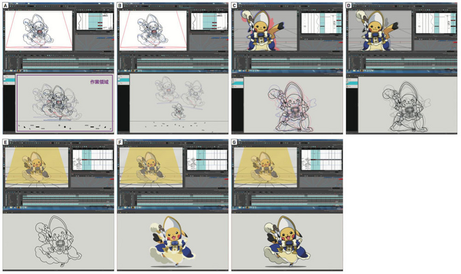Click the yellow spotlight camera preview in panel F
461x274 pixels.
point(151,167)
